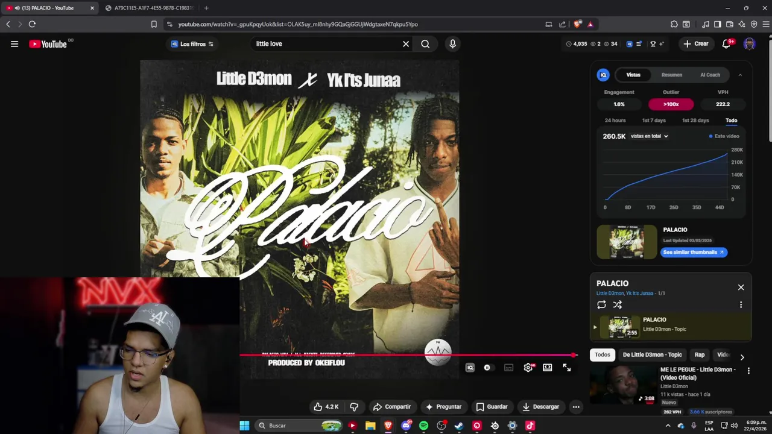Close the PALACIO playlist panel
The height and width of the screenshot is (434, 772).
pos(741,288)
